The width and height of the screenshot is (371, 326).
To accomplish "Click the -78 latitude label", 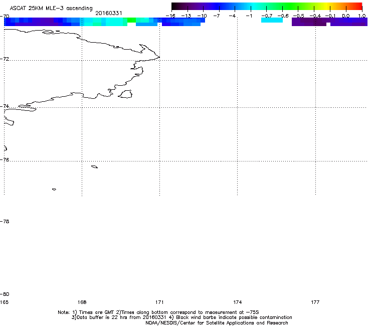I will (x=5, y=221).
